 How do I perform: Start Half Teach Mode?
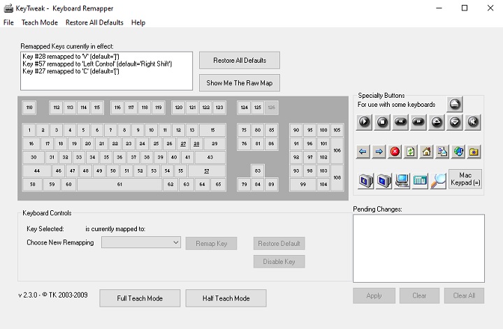tap(226, 298)
